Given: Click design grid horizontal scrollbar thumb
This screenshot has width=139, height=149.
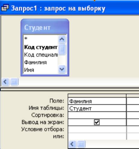Looking at the screenshot, I should (x=81, y=144).
